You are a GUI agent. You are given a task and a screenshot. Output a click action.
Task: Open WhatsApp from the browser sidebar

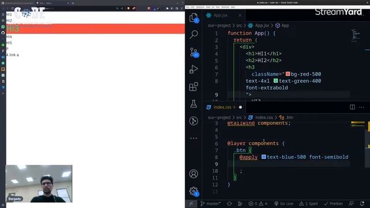[3, 27]
